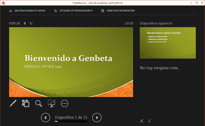Screen dimensions: 205x126
Task: Advance to the next slide arrow
Action: click(x=97, y=117)
